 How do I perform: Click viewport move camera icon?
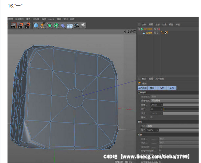click(x=125, y=32)
